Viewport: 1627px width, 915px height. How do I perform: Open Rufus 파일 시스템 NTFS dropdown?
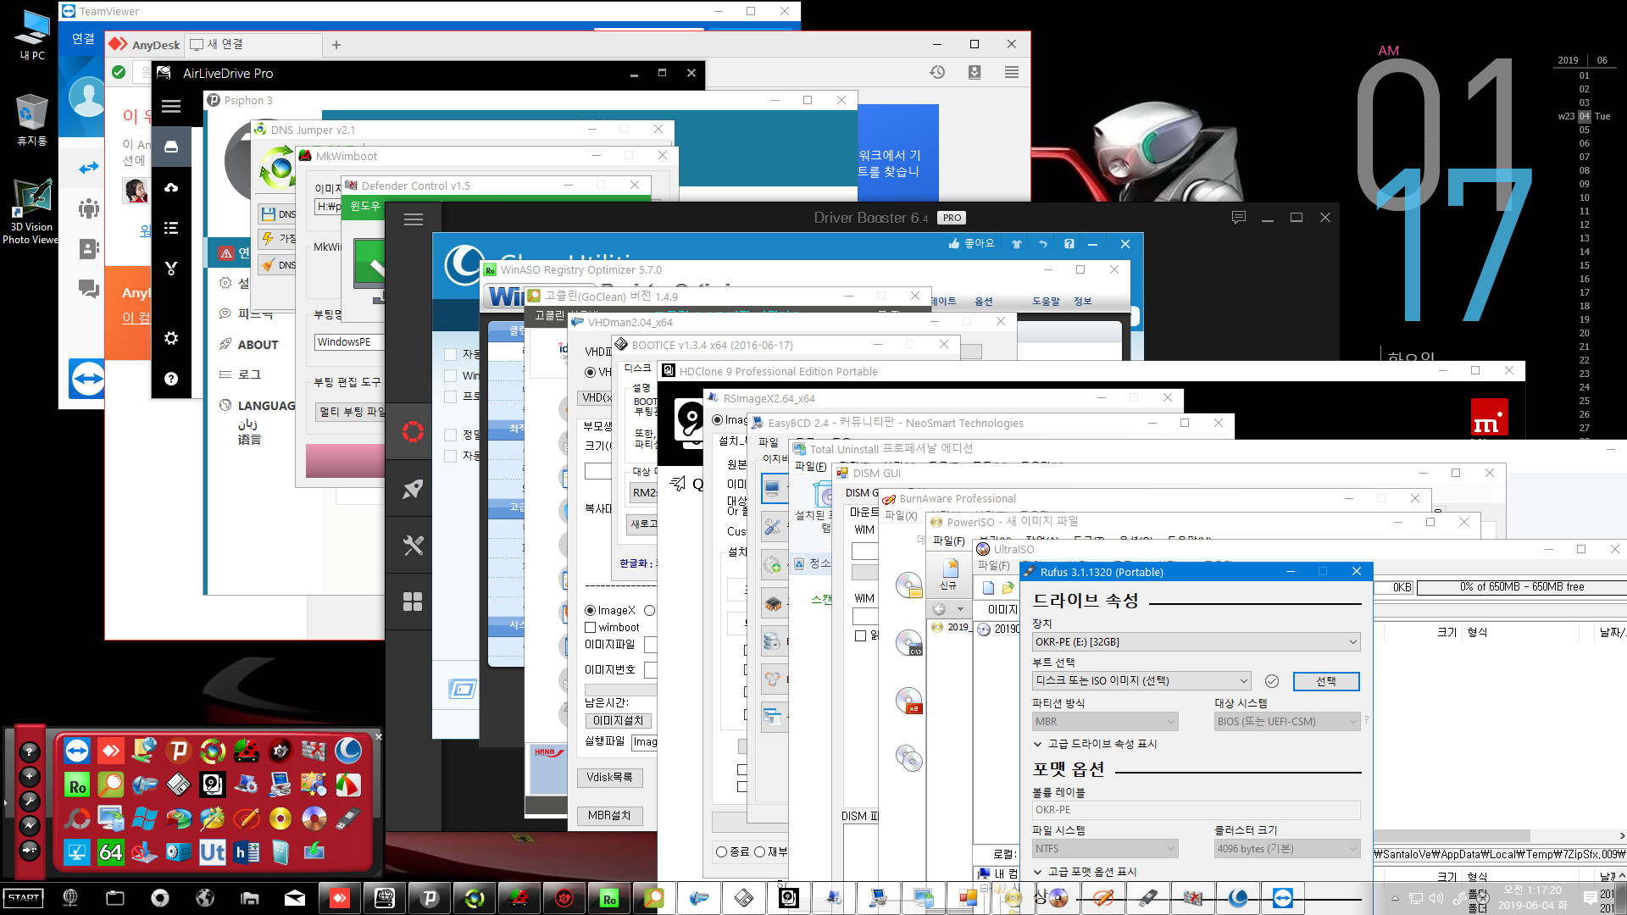(1105, 849)
